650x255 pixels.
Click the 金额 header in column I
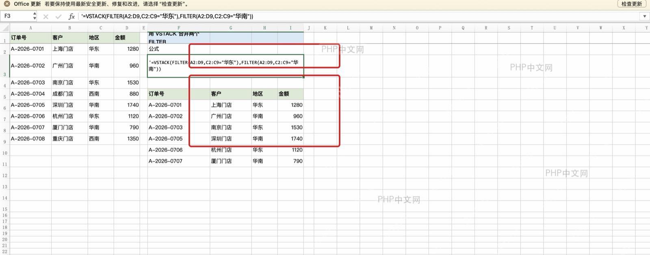click(290, 94)
